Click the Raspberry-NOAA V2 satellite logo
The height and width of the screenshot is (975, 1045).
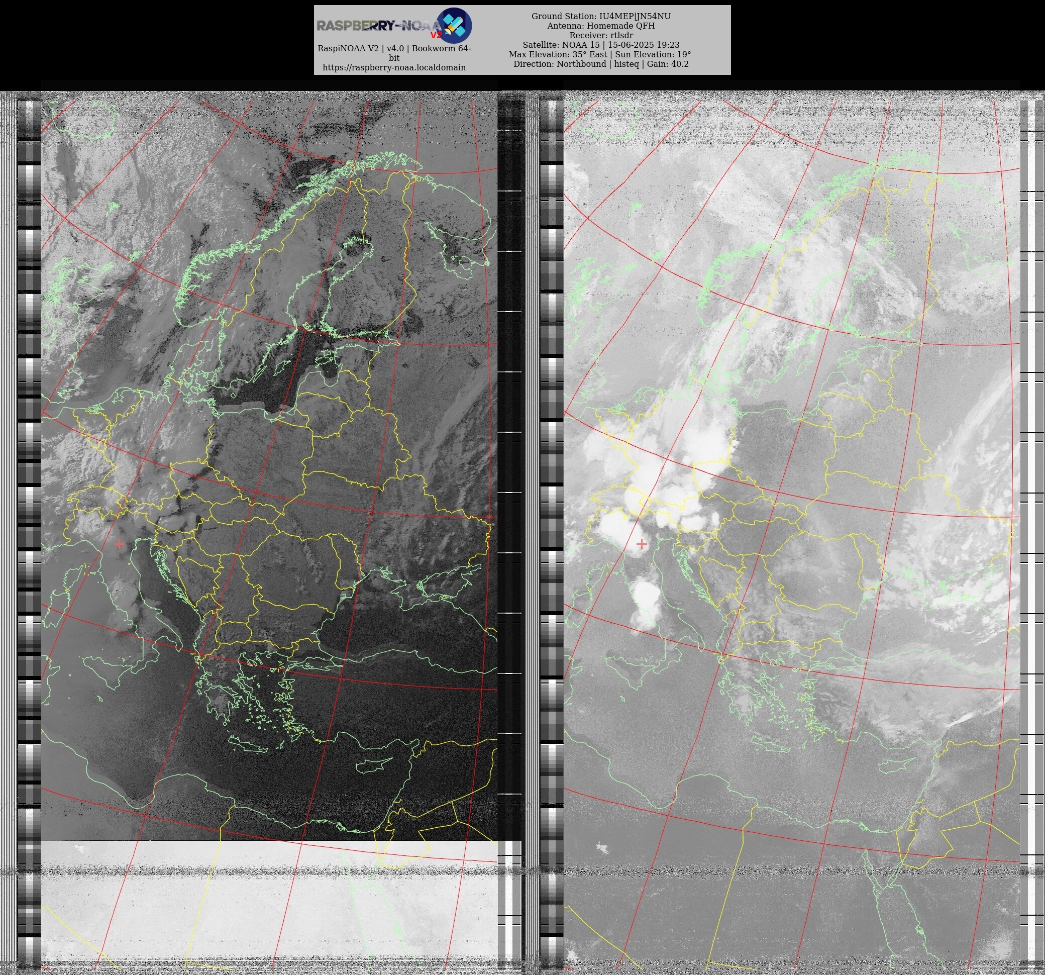pyautogui.click(x=394, y=25)
